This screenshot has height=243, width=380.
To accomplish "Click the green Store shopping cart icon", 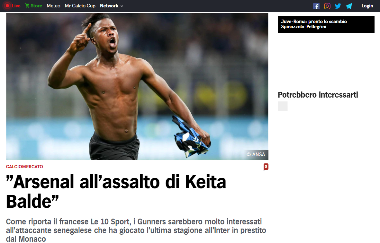I will click(27, 5).
